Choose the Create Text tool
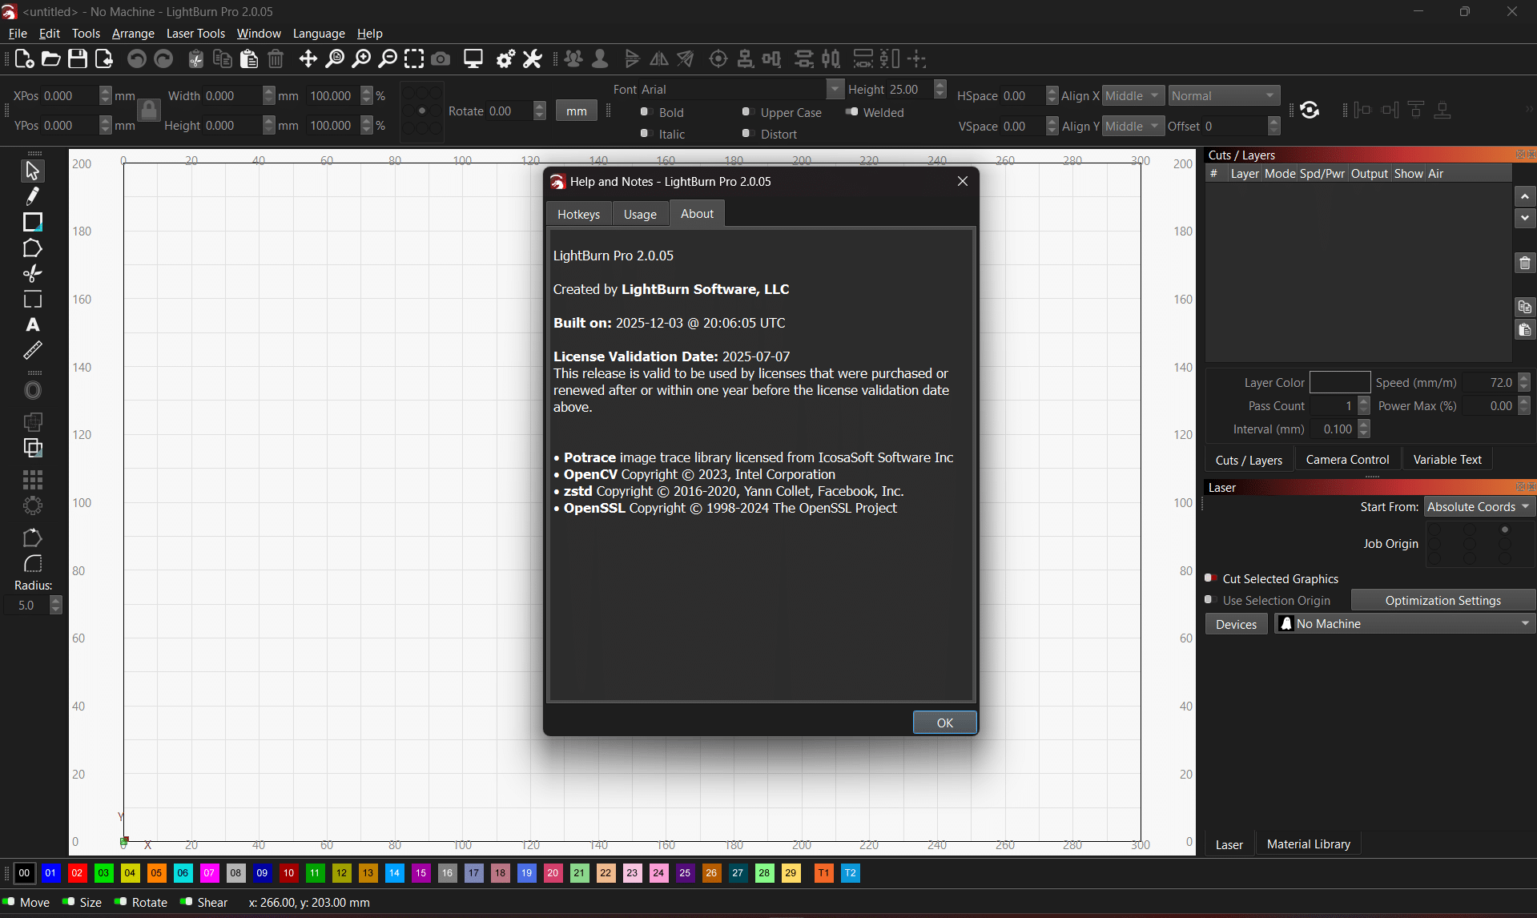This screenshot has height=918, width=1537. coord(32,325)
